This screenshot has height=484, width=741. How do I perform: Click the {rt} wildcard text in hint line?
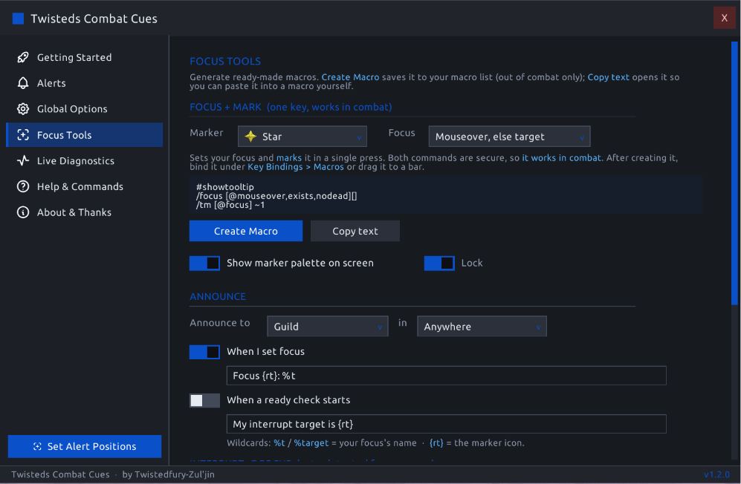coord(436,443)
